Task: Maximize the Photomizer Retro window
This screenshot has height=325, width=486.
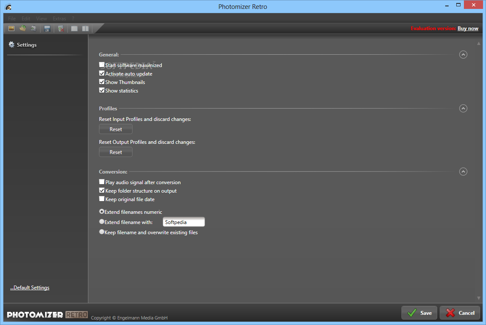Action: (458, 5)
